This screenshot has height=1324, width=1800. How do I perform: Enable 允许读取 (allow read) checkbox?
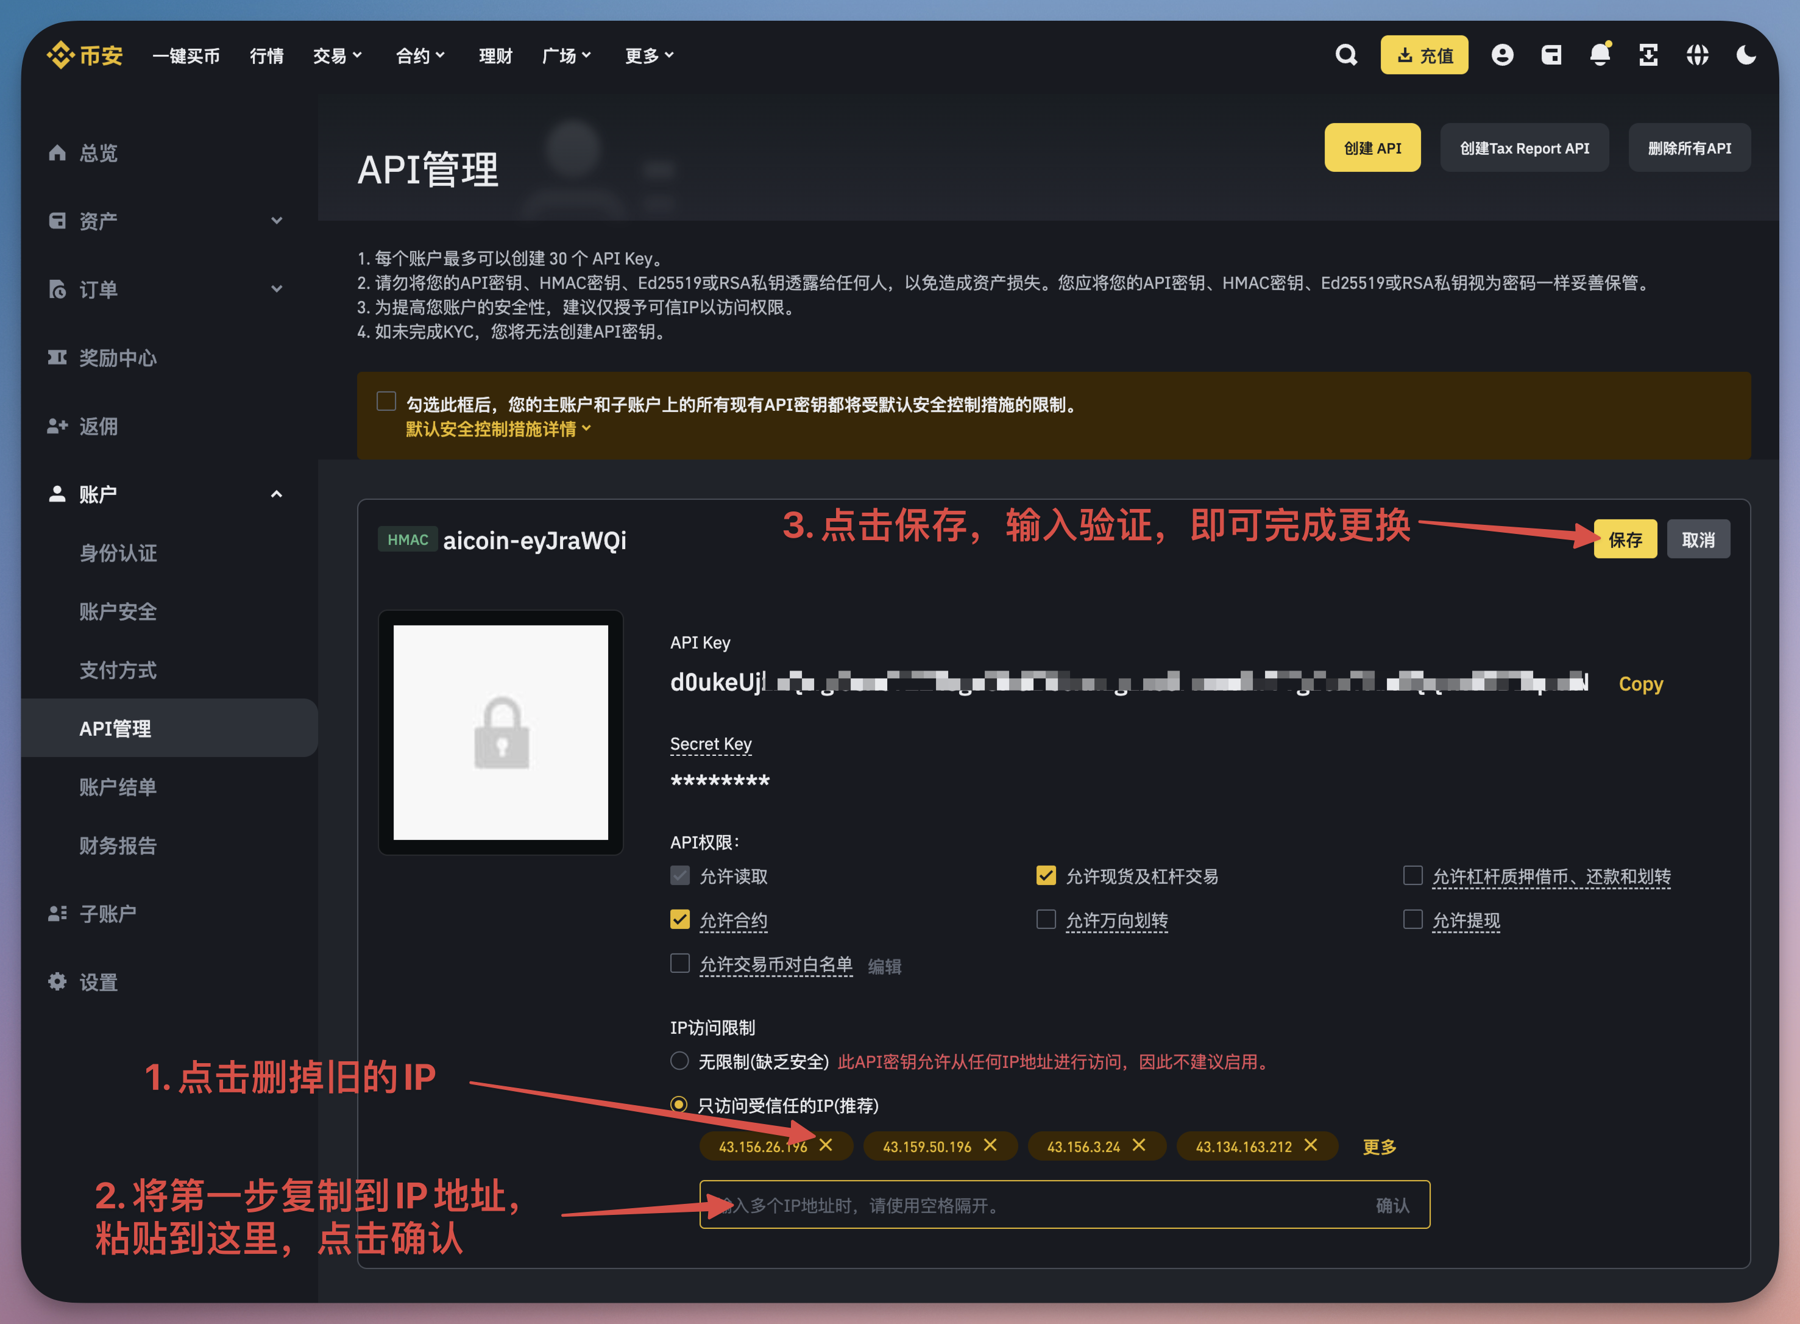(678, 875)
